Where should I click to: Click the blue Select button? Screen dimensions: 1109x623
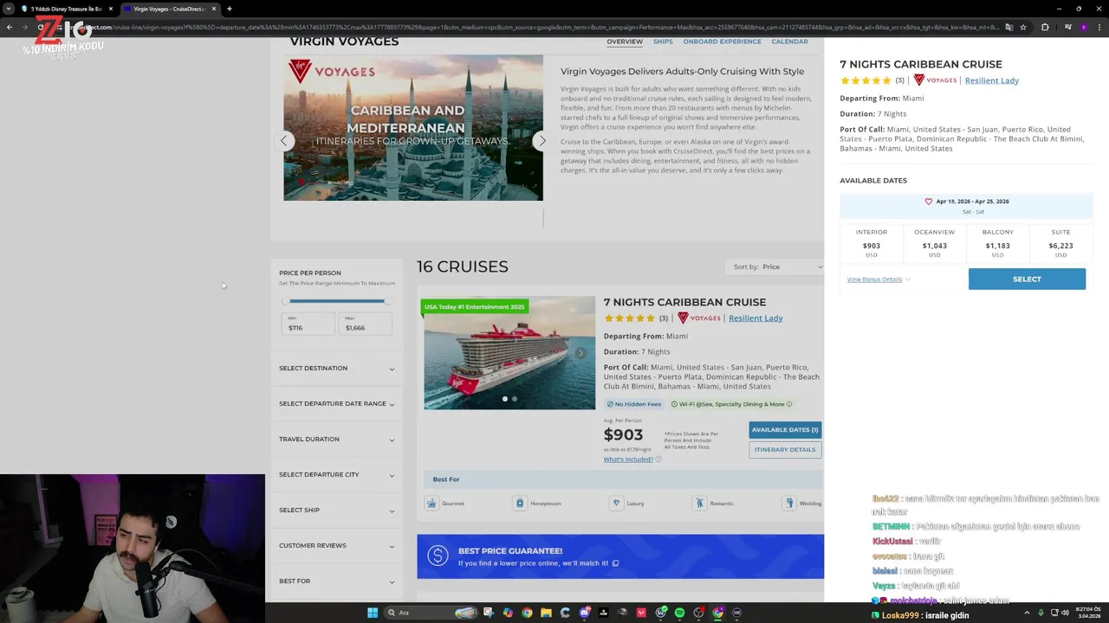[x=1027, y=279]
